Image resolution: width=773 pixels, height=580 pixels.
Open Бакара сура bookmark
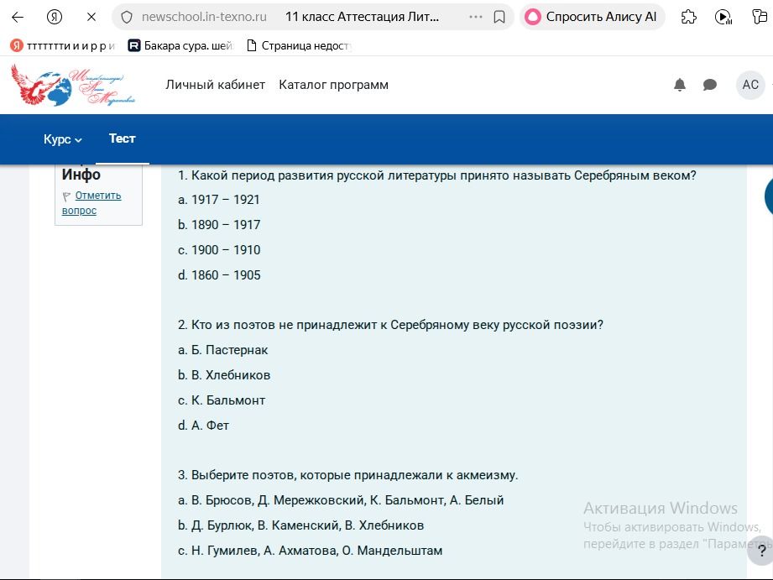pyautogui.click(x=180, y=46)
